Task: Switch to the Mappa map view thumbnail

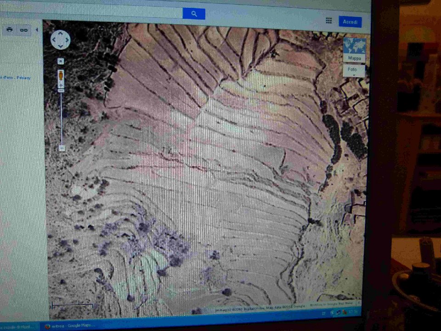Action: pos(354,50)
